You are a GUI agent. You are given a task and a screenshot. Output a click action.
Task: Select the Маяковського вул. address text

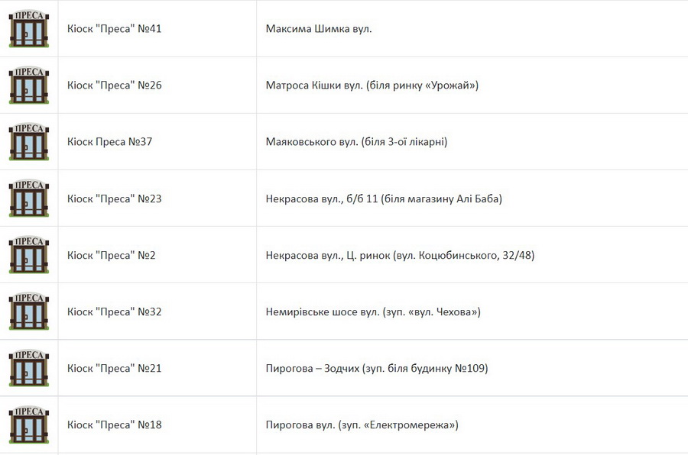tap(356, 142)
